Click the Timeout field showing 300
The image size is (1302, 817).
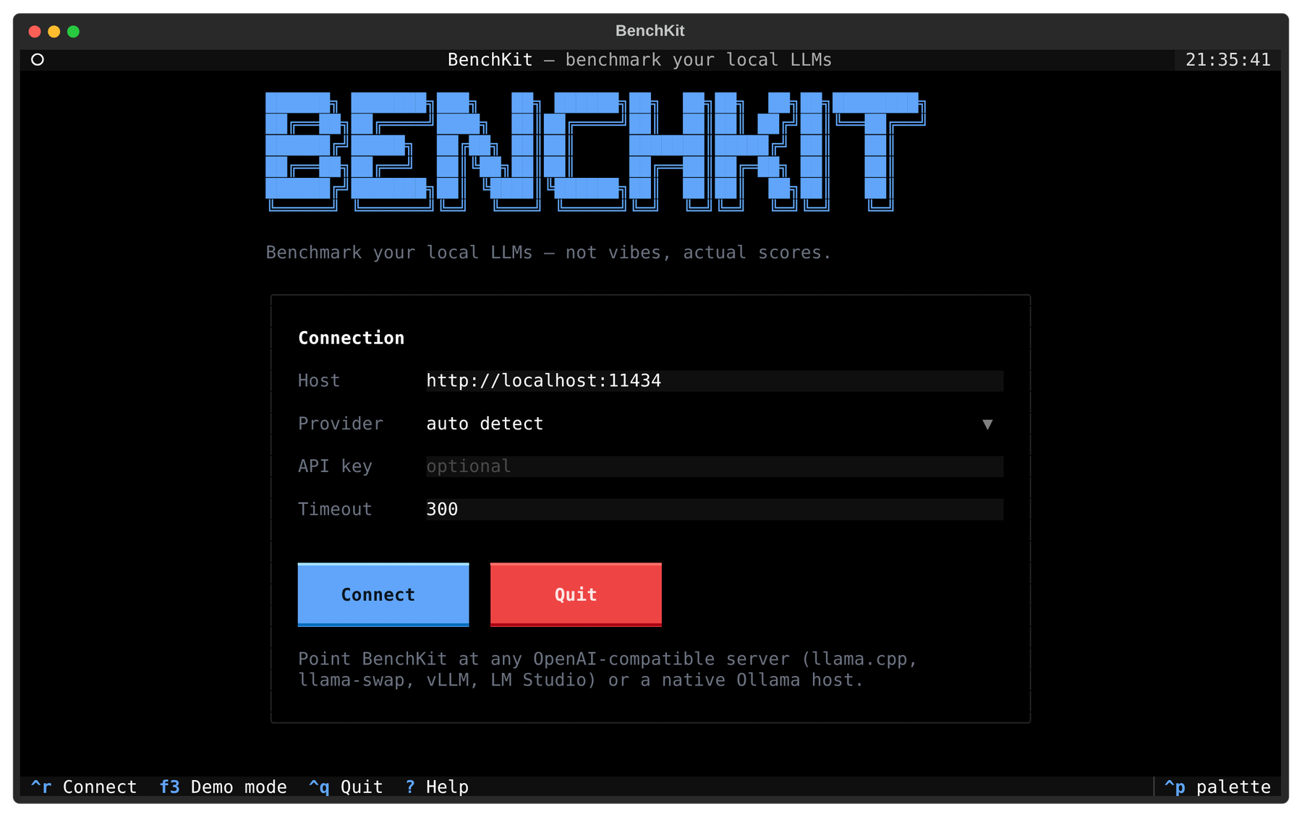pyautogui.click(x=714, y=509)
